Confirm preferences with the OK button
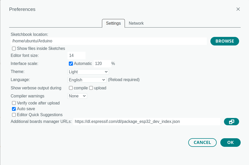Screen dimensions: 249x165 click(230, 143)
